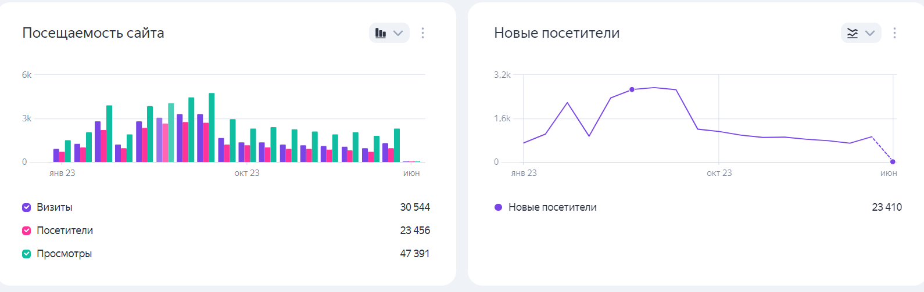Uncheck the Посетители pink checkbox
Image resolution: width=924 pixels, height=292 pixels.
point(27,230)
